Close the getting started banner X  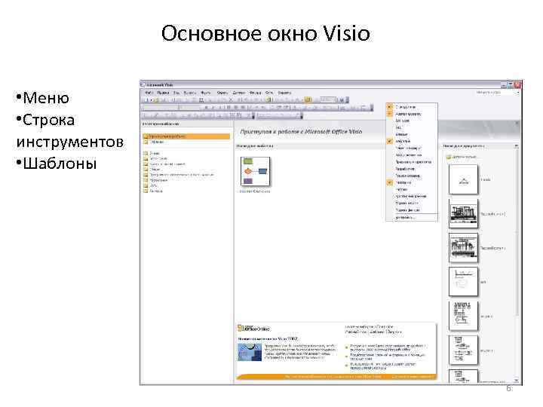[x=517, y=123]
